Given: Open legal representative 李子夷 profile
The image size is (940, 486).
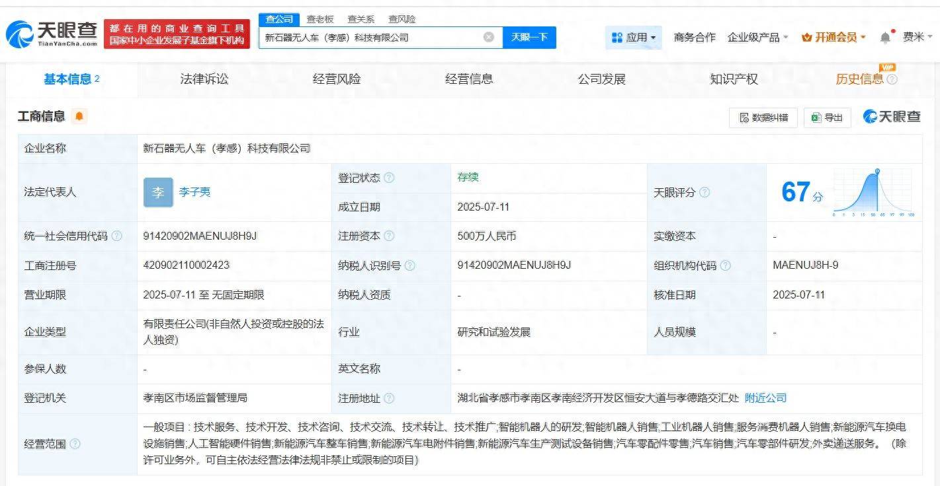Looking at the screenshot, I should point(194,192).
